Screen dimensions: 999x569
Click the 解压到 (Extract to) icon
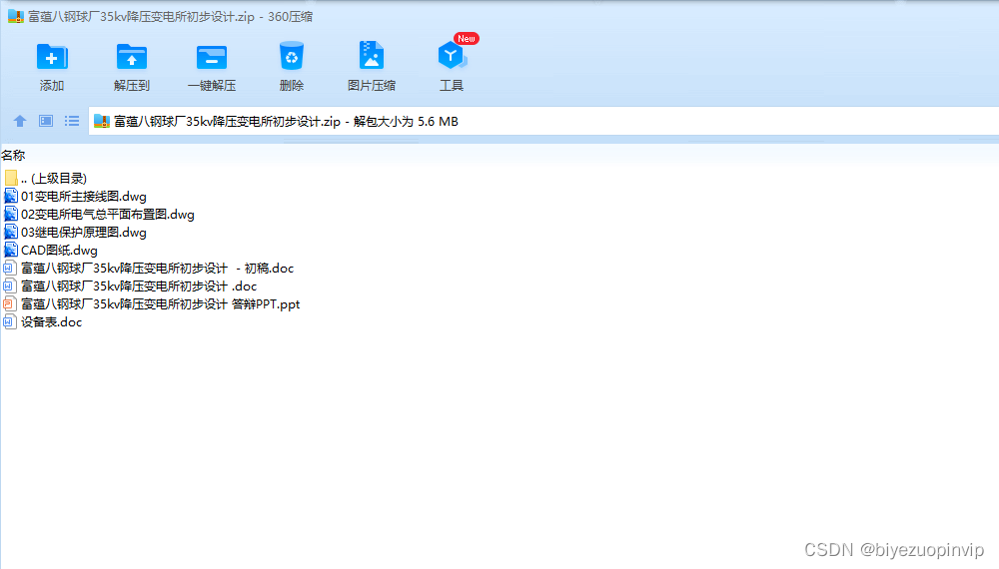131,57
